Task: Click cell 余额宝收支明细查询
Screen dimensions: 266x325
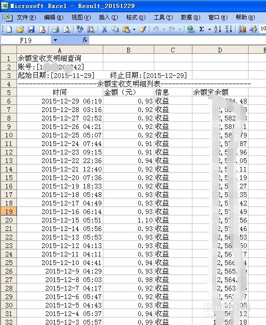Action: 60,59
